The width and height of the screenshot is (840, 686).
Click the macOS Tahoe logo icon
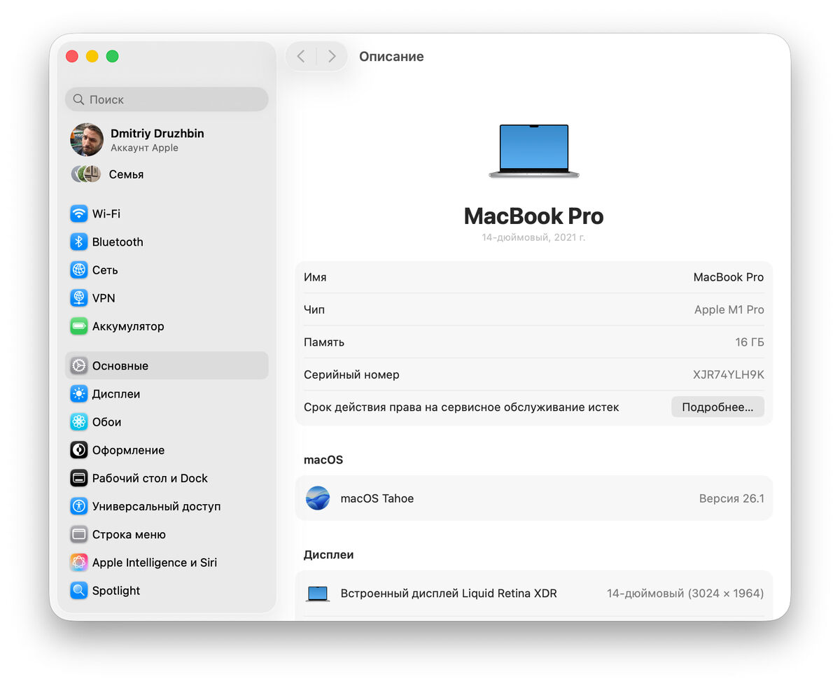[x=318, y=498]
